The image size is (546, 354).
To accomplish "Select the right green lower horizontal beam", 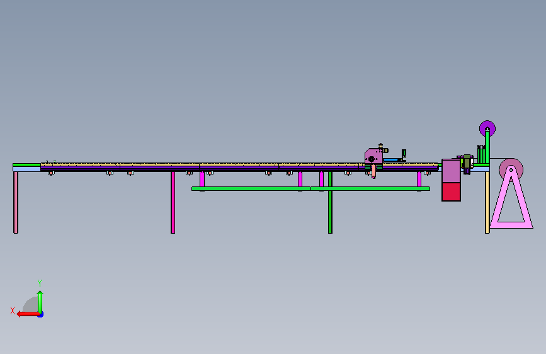I will coord(370,188).
